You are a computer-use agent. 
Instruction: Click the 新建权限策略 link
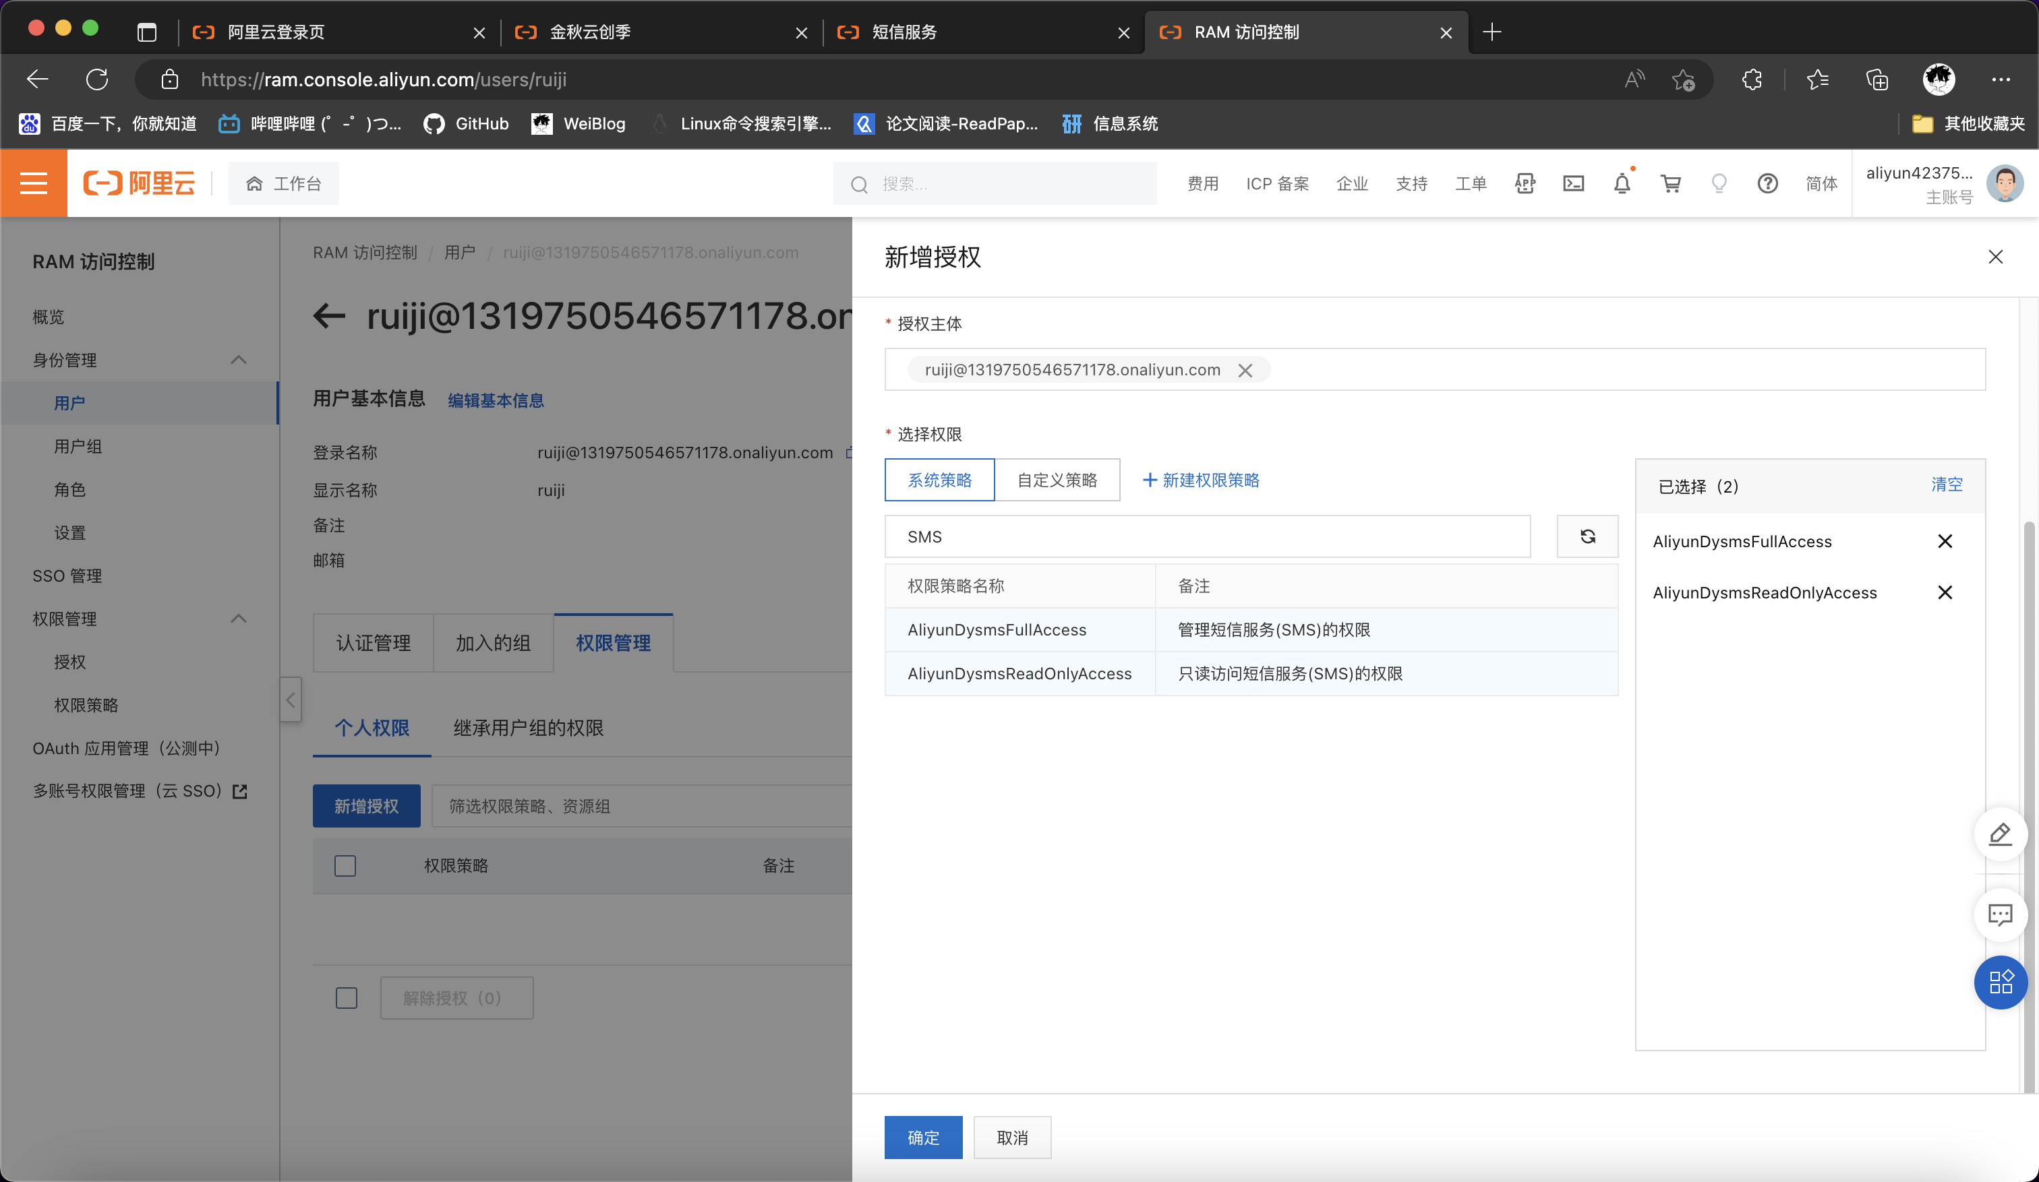click(1201, 480)
